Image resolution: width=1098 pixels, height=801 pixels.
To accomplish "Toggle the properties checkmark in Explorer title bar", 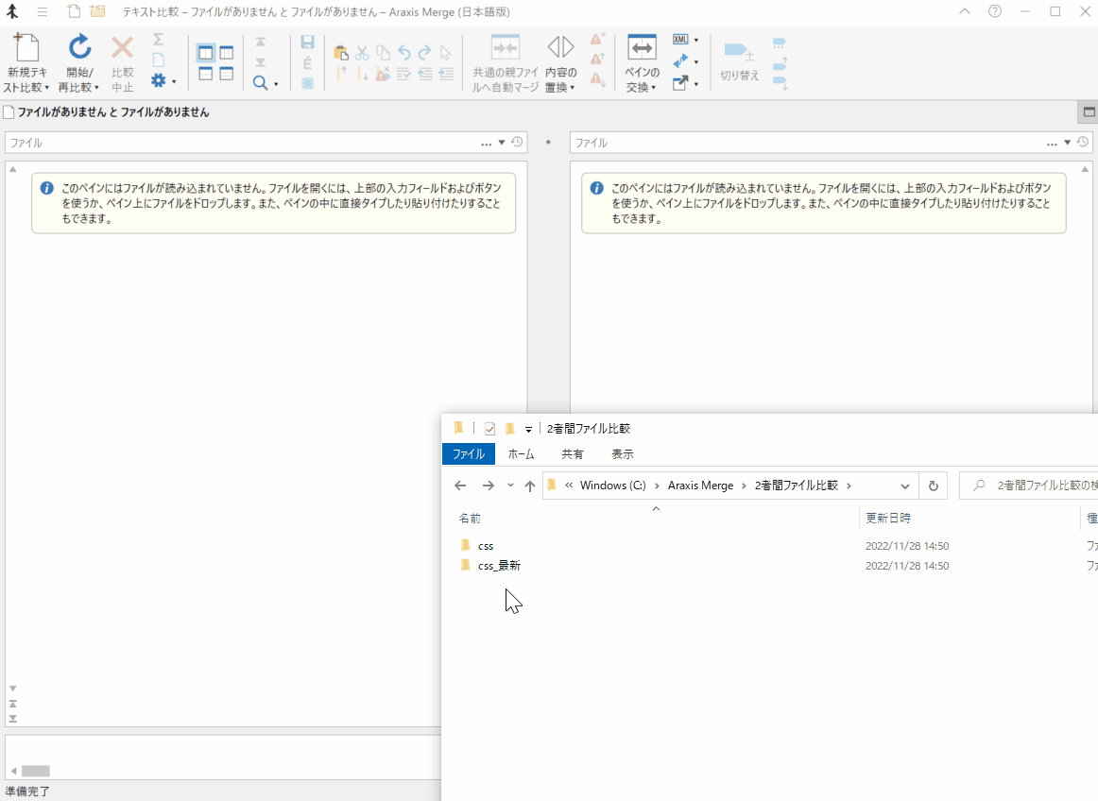I will coord(489,429).
